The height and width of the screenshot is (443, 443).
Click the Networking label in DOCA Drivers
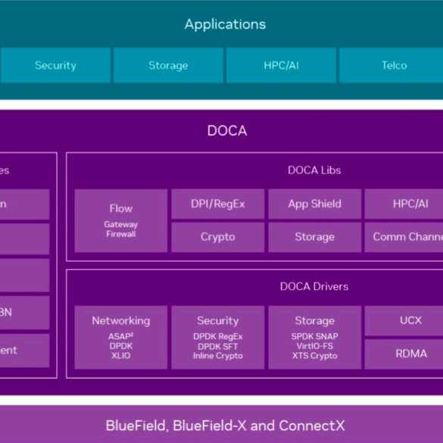tap(121, 320)
